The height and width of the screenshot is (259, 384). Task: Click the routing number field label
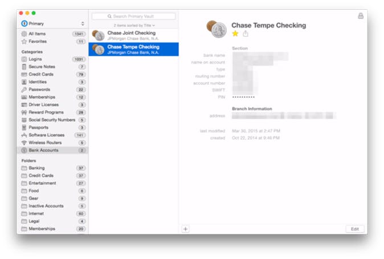coord(210,76)
